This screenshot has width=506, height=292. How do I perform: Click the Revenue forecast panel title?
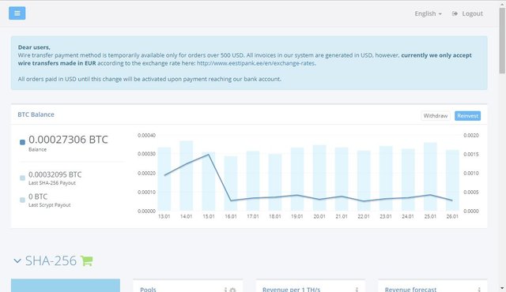(x=410, y=290)
